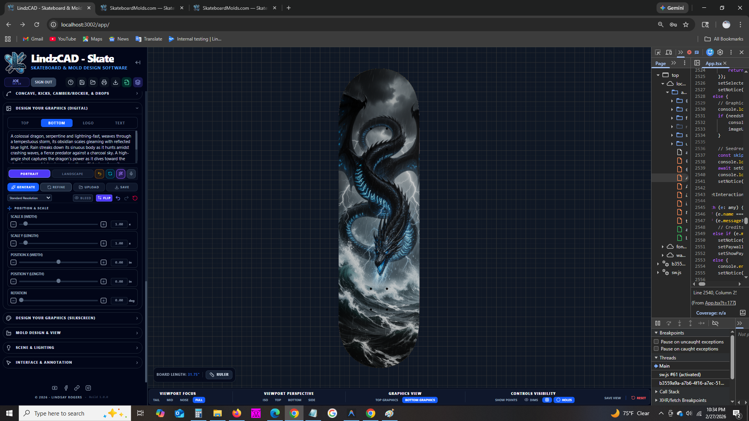
Task: Click the cyan regenerate icon beside Landscape
Action: pyautogui.click(x=110, y=174)
